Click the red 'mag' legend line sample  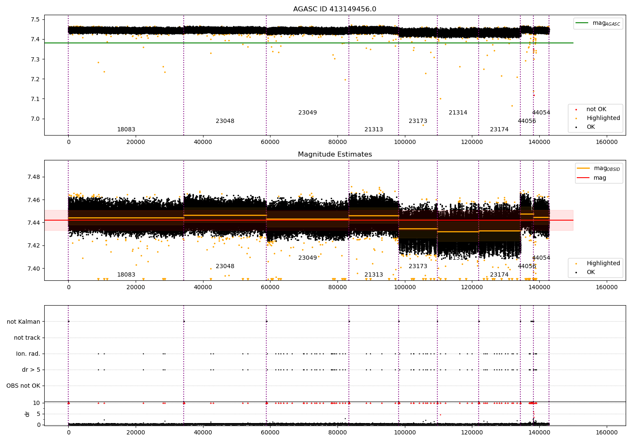click(584, 178)
